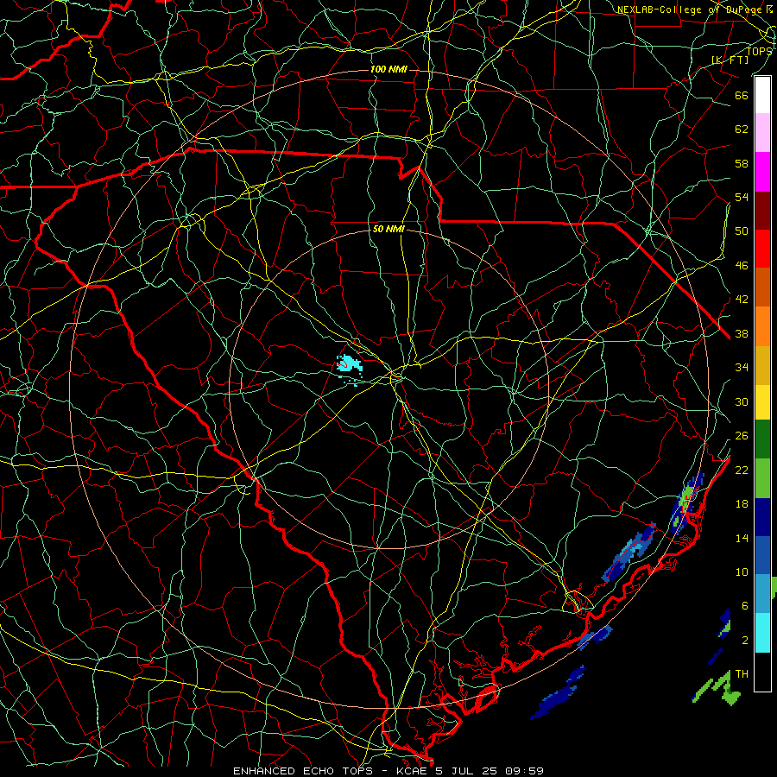Click the cyan legend color block
The image size is (777, 777).
(x=762, y=633)
